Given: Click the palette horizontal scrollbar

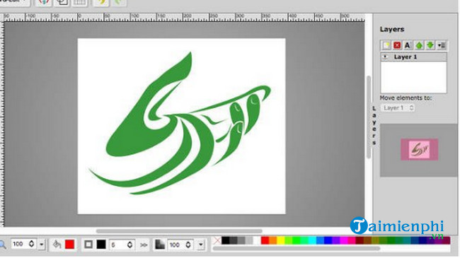Looking at the screenshot, I should point(297,249).
